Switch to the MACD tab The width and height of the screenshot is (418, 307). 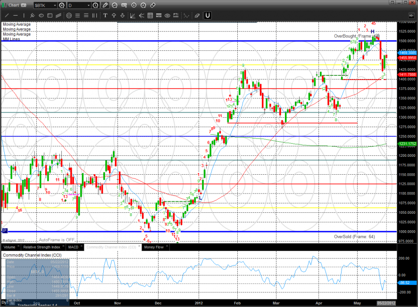pos(73,247)
